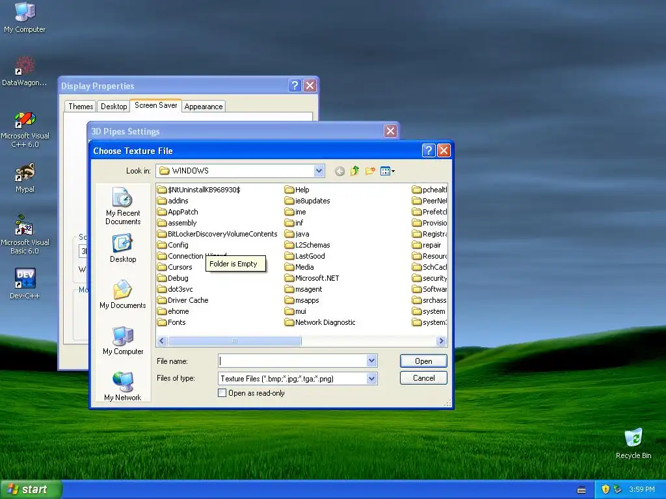This screenshot has width=666, height=499.
Task: Create a new folder
Action: (370, 171)
